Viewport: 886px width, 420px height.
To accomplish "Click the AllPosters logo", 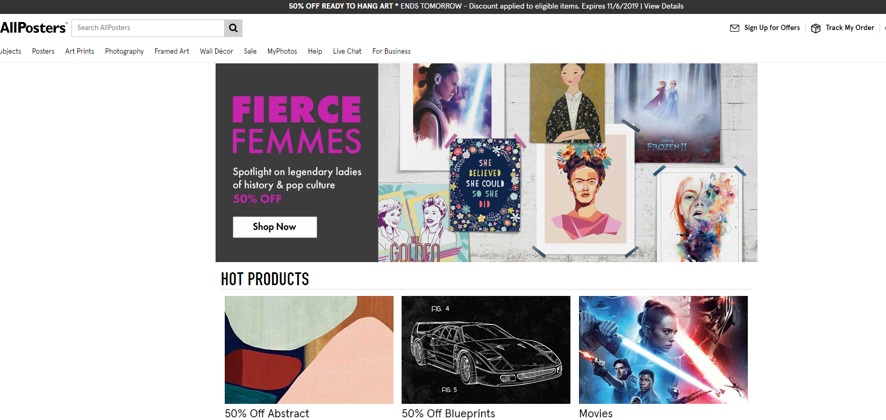I will coord(33,28).
